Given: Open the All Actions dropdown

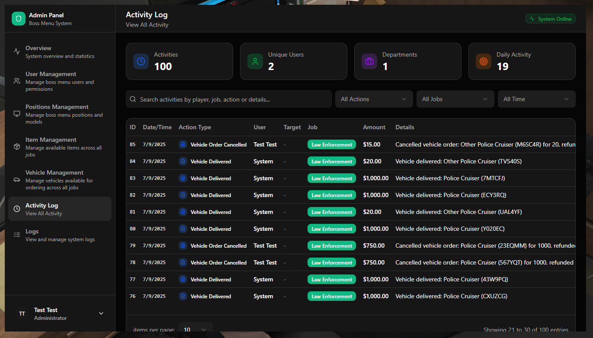Looking at the screenshot, I should [x=373, y=99].
